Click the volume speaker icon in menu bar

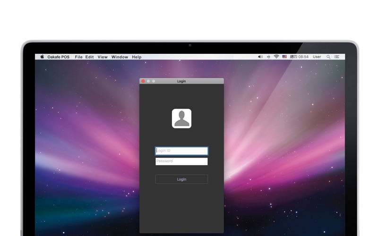(x=260, y=57)
